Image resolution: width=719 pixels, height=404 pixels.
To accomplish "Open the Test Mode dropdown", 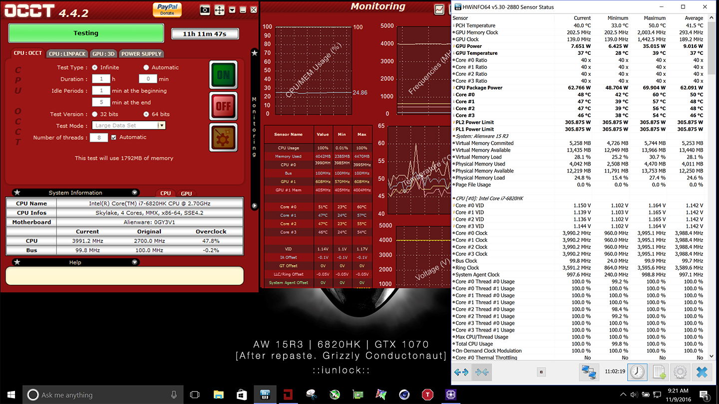I will [x=161, y=126].
